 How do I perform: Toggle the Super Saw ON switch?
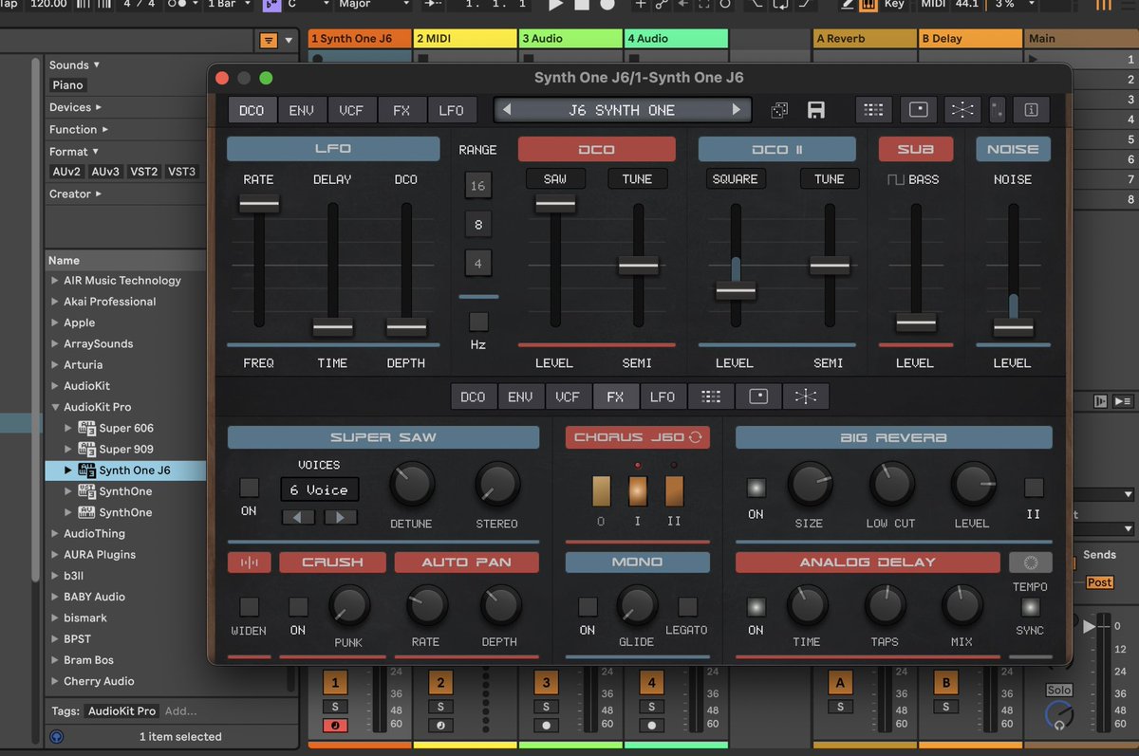point(249,488)
